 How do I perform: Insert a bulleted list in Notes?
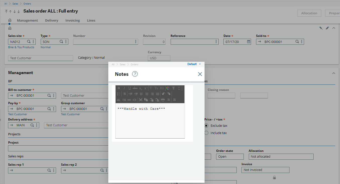click(x=119, y=94)
